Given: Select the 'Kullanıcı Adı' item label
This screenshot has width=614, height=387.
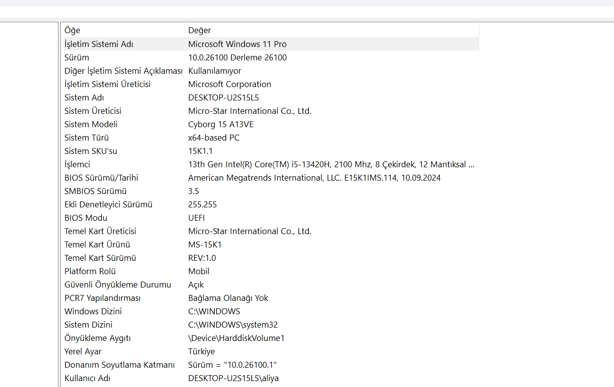Looking at the screenshot, I should [x=87, y=378].
